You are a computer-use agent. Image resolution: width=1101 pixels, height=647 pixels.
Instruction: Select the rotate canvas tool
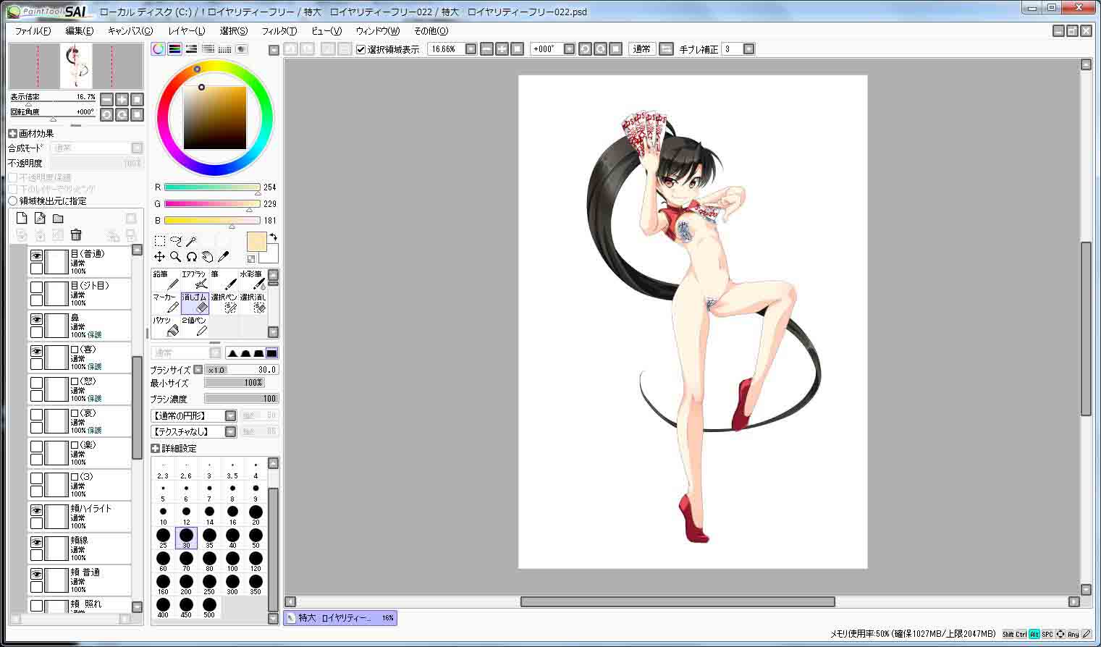[x=191, y=256]
